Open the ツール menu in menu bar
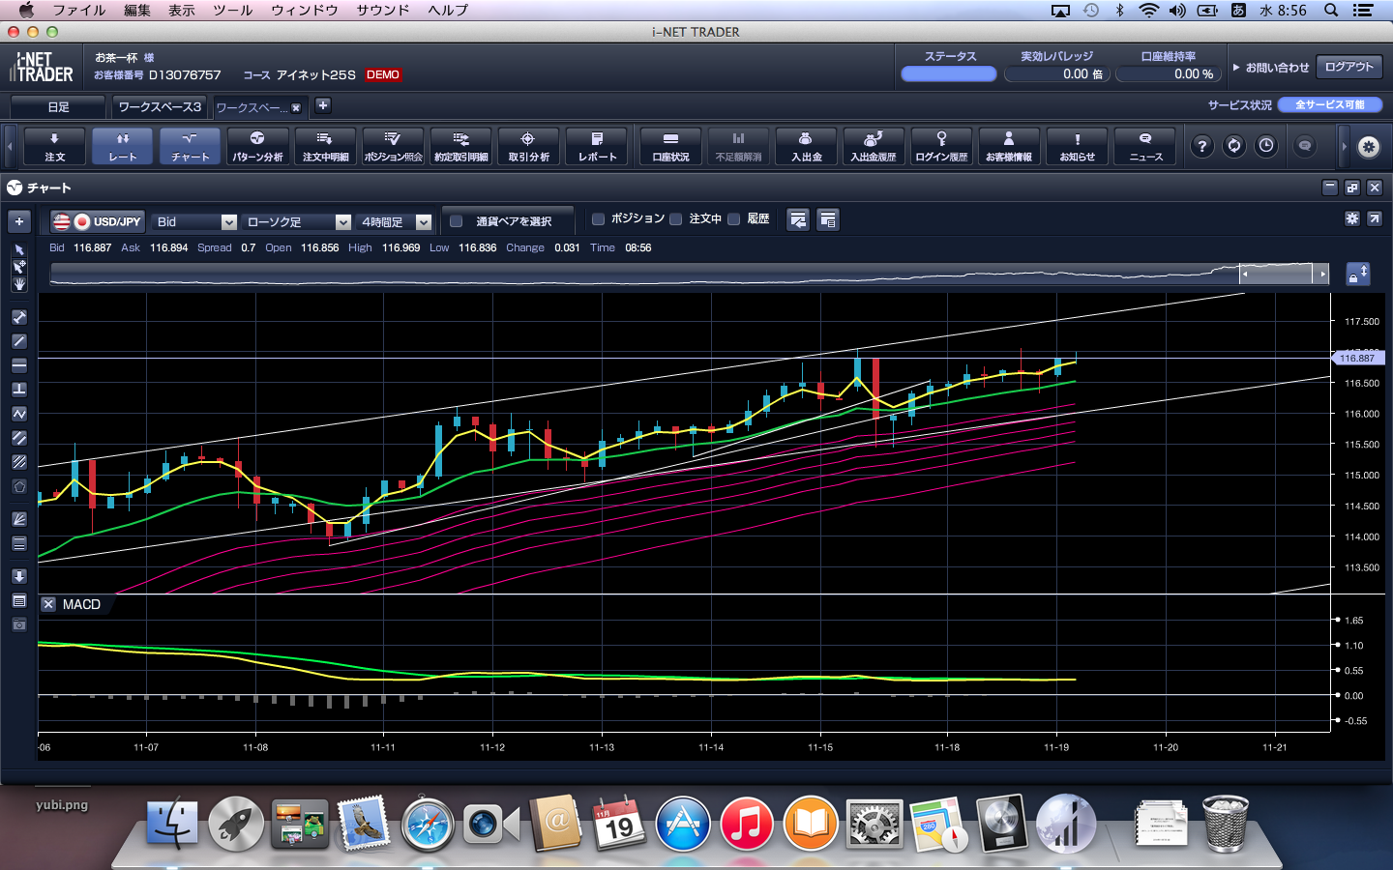This screenshot has width=1393, height=870. pyautogui.click(x=232, y=10)
